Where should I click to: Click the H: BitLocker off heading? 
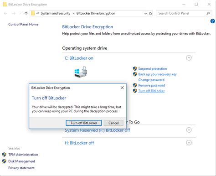pos(79,143)
